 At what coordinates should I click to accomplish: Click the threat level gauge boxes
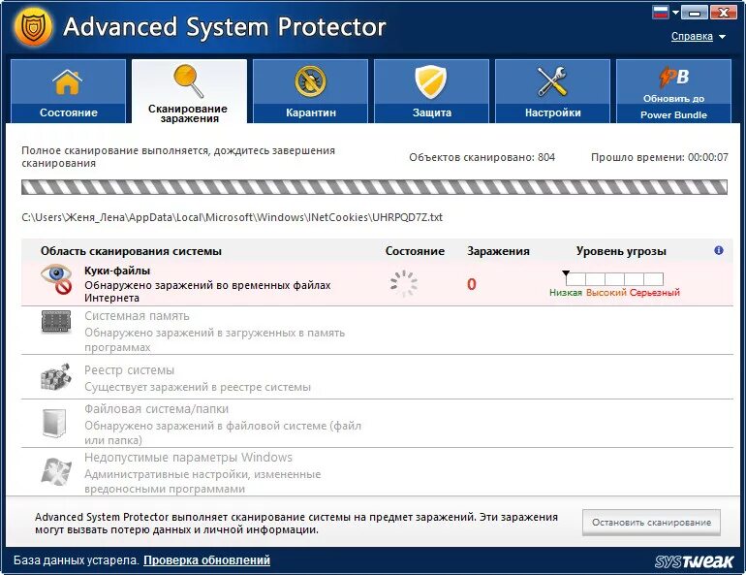tap(614, 278)
